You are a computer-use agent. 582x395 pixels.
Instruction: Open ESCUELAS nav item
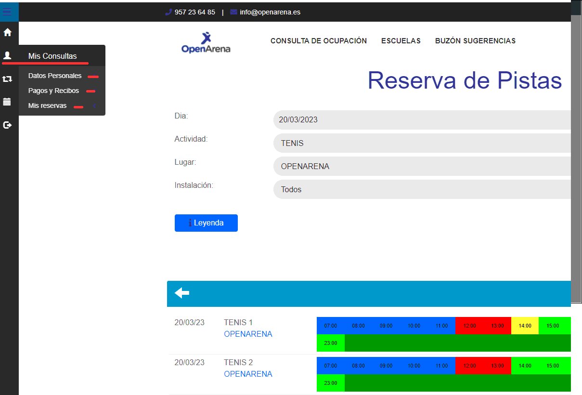click(x=401, y=41)
